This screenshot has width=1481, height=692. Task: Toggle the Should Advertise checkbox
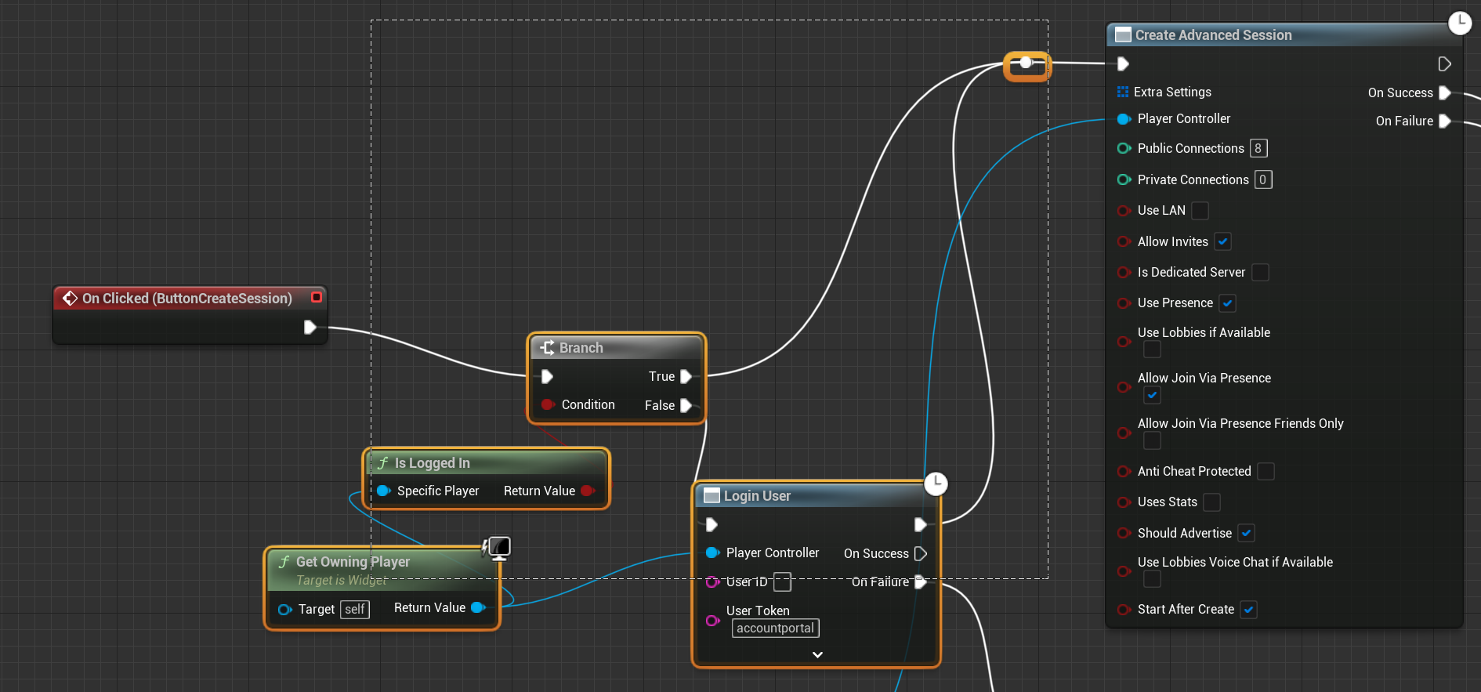click(1246, 534)
